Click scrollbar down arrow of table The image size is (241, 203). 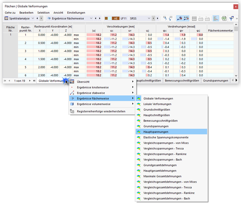236,76
